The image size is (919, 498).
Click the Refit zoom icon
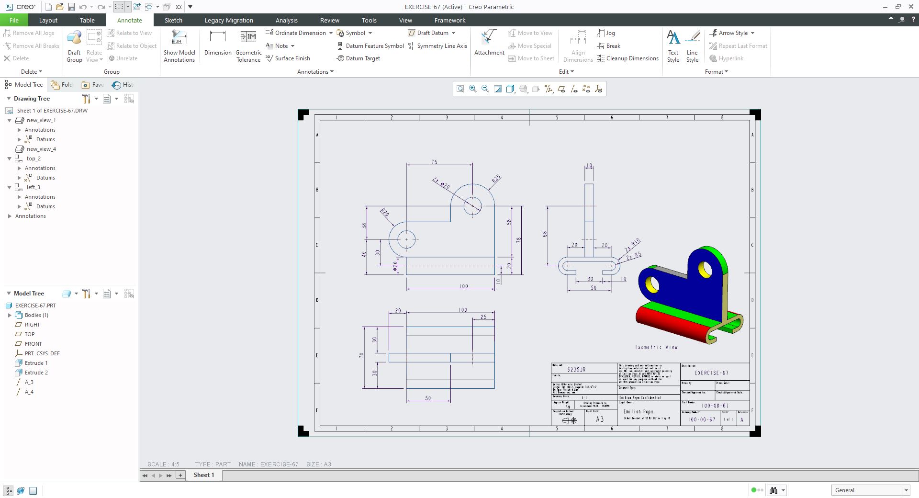(x=460, y=89)
